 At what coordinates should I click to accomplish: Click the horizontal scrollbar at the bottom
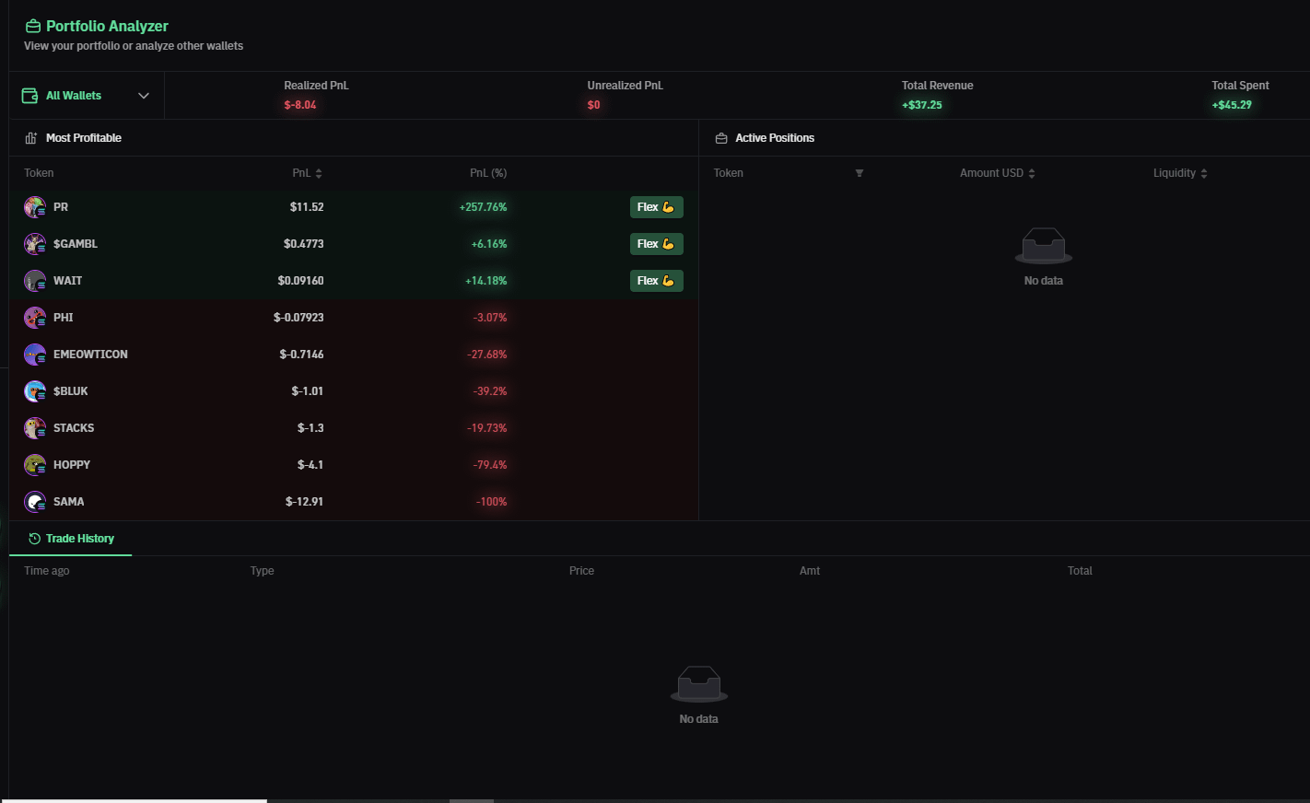[x=134, y=799]
